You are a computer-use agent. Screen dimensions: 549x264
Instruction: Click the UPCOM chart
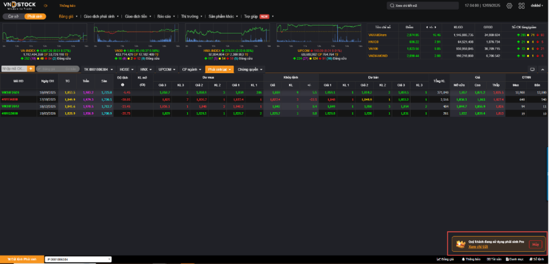[x=318, y=33]
